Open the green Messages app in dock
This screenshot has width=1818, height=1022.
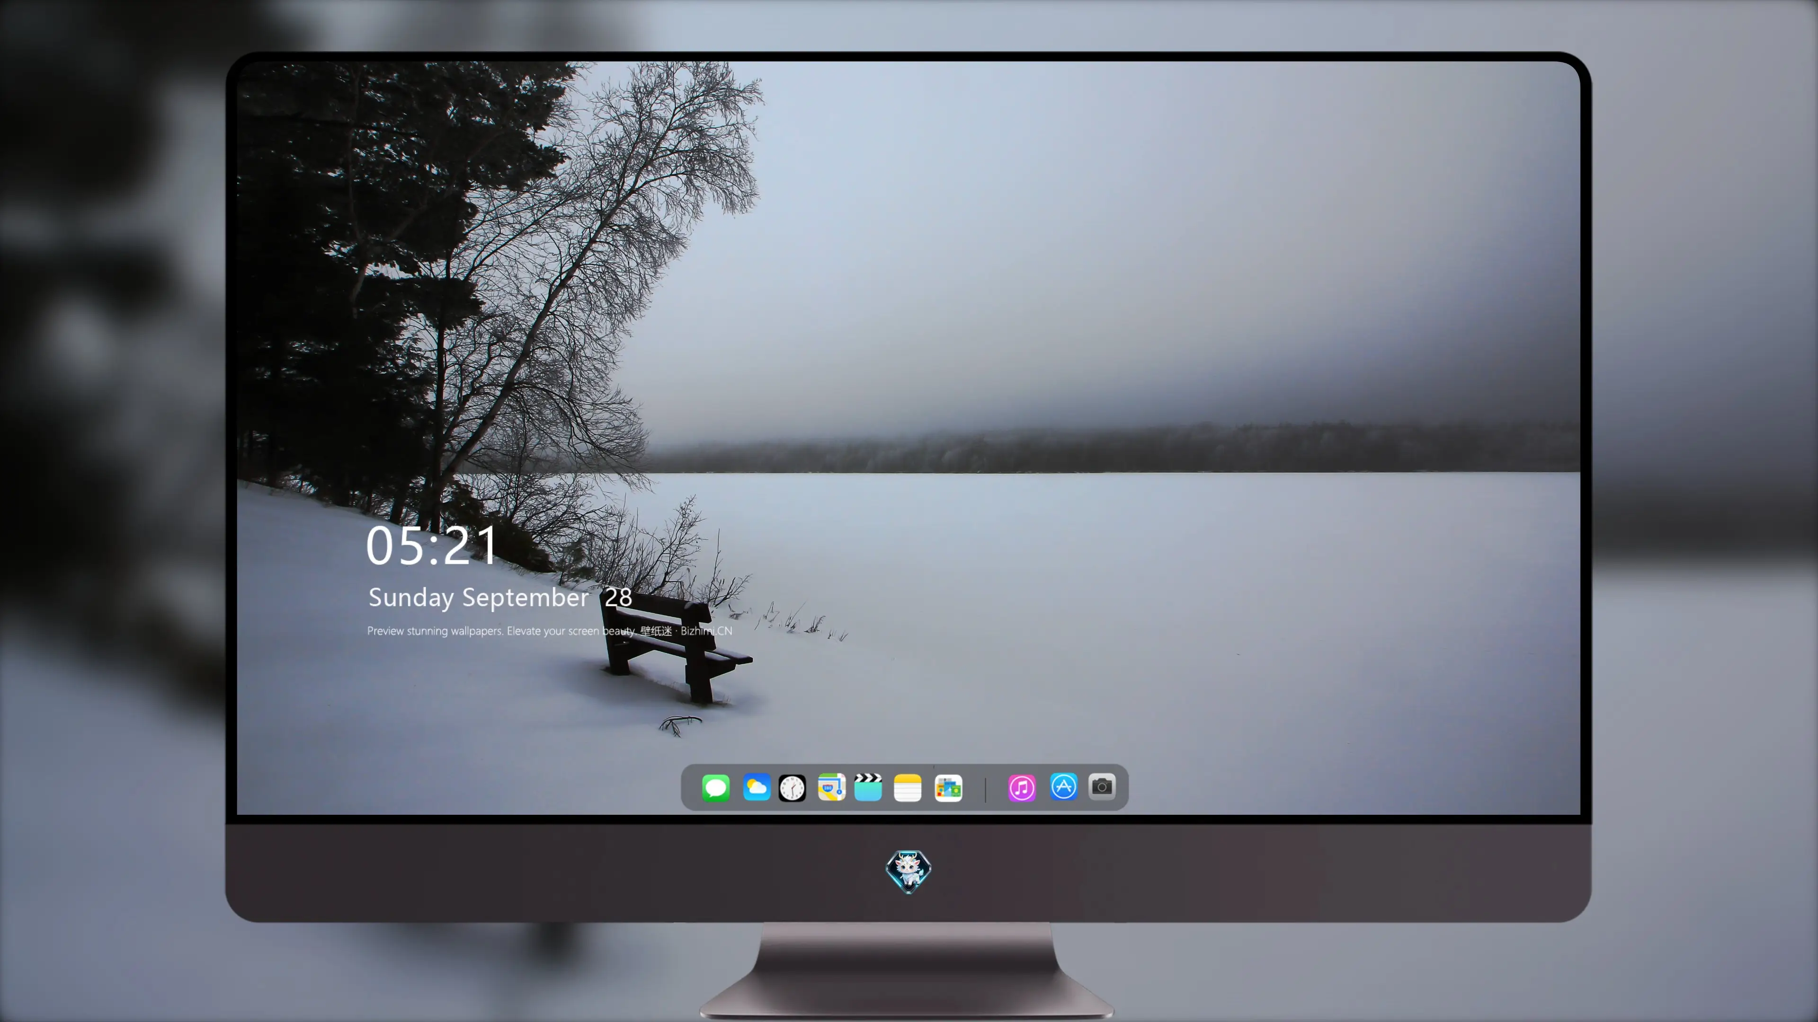tap(716, 787)
